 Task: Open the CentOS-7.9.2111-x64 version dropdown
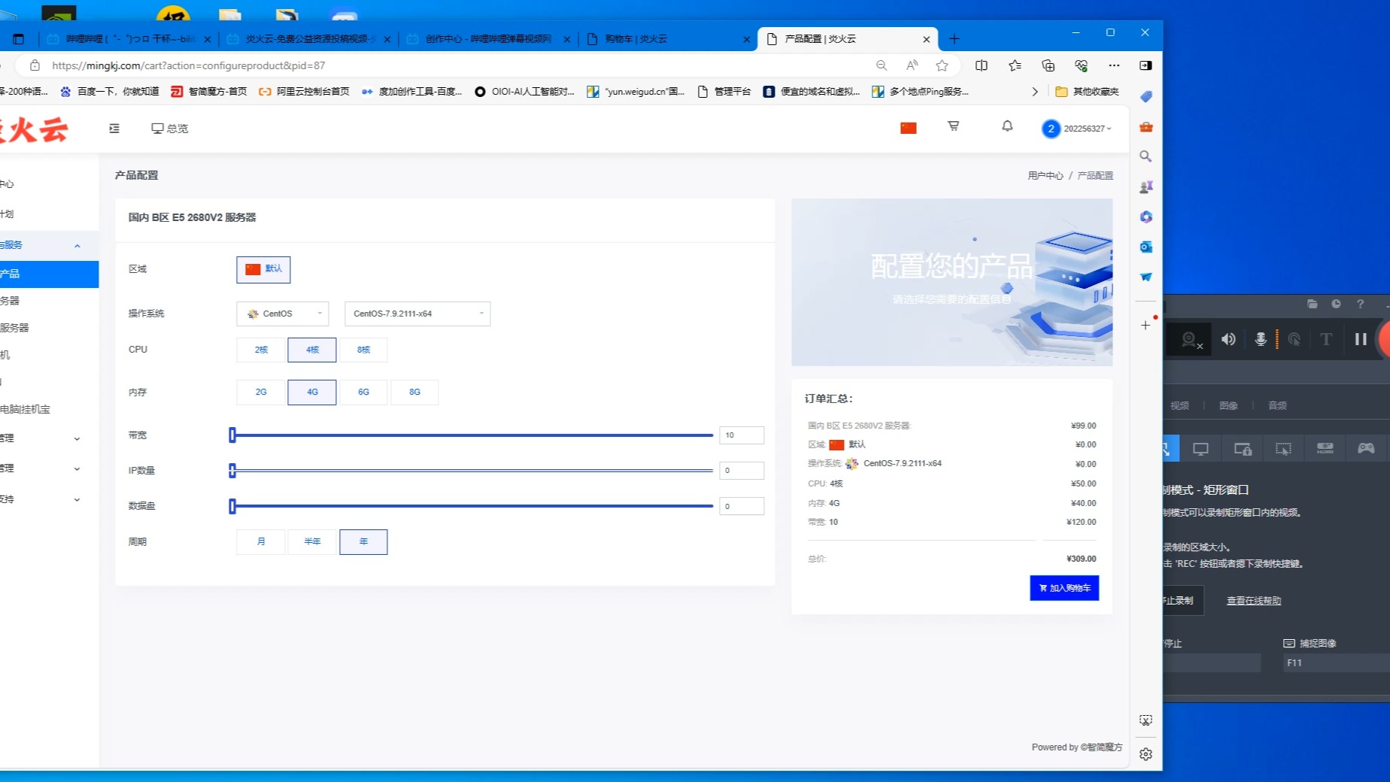[x=417, y=314]
